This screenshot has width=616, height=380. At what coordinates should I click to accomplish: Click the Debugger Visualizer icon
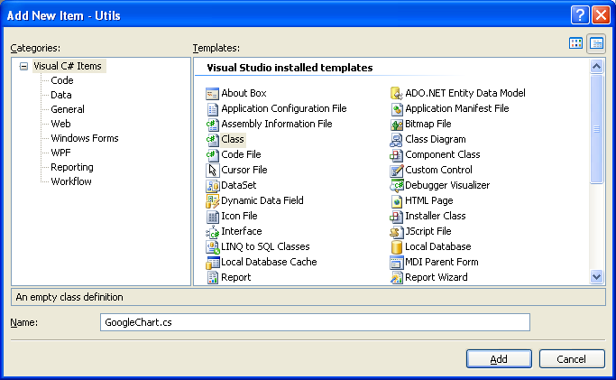point(397,185)
